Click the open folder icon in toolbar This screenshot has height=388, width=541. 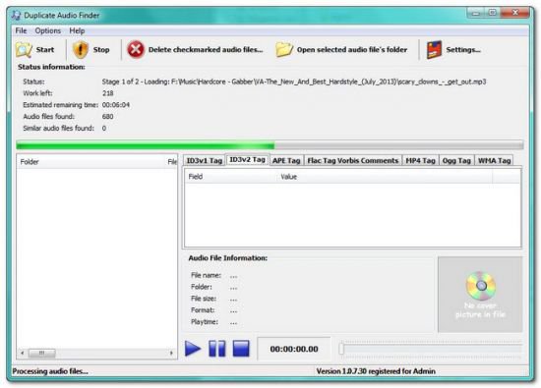[x=284, y=50]
